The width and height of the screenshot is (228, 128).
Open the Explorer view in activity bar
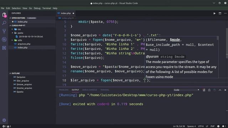(x=4, y=15)
